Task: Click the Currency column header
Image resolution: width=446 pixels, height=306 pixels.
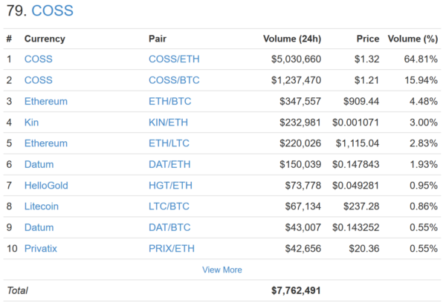Action: (x=45, y=39)
